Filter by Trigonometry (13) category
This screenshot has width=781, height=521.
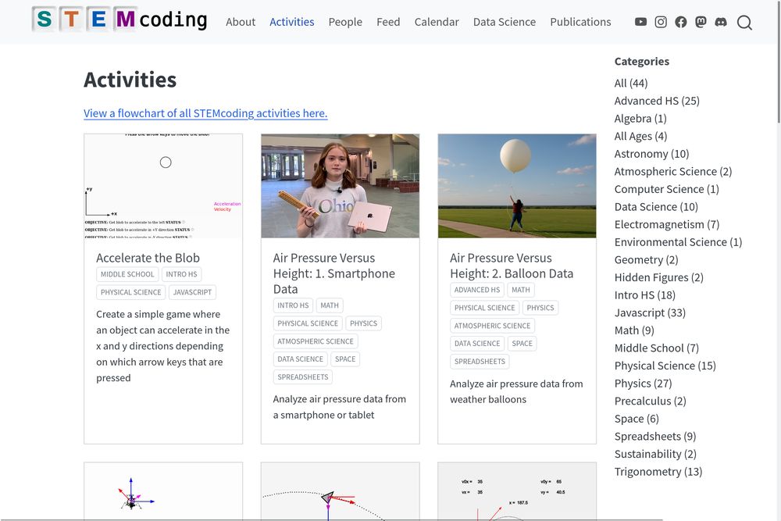pyautogui.click(x=658, y=473)
